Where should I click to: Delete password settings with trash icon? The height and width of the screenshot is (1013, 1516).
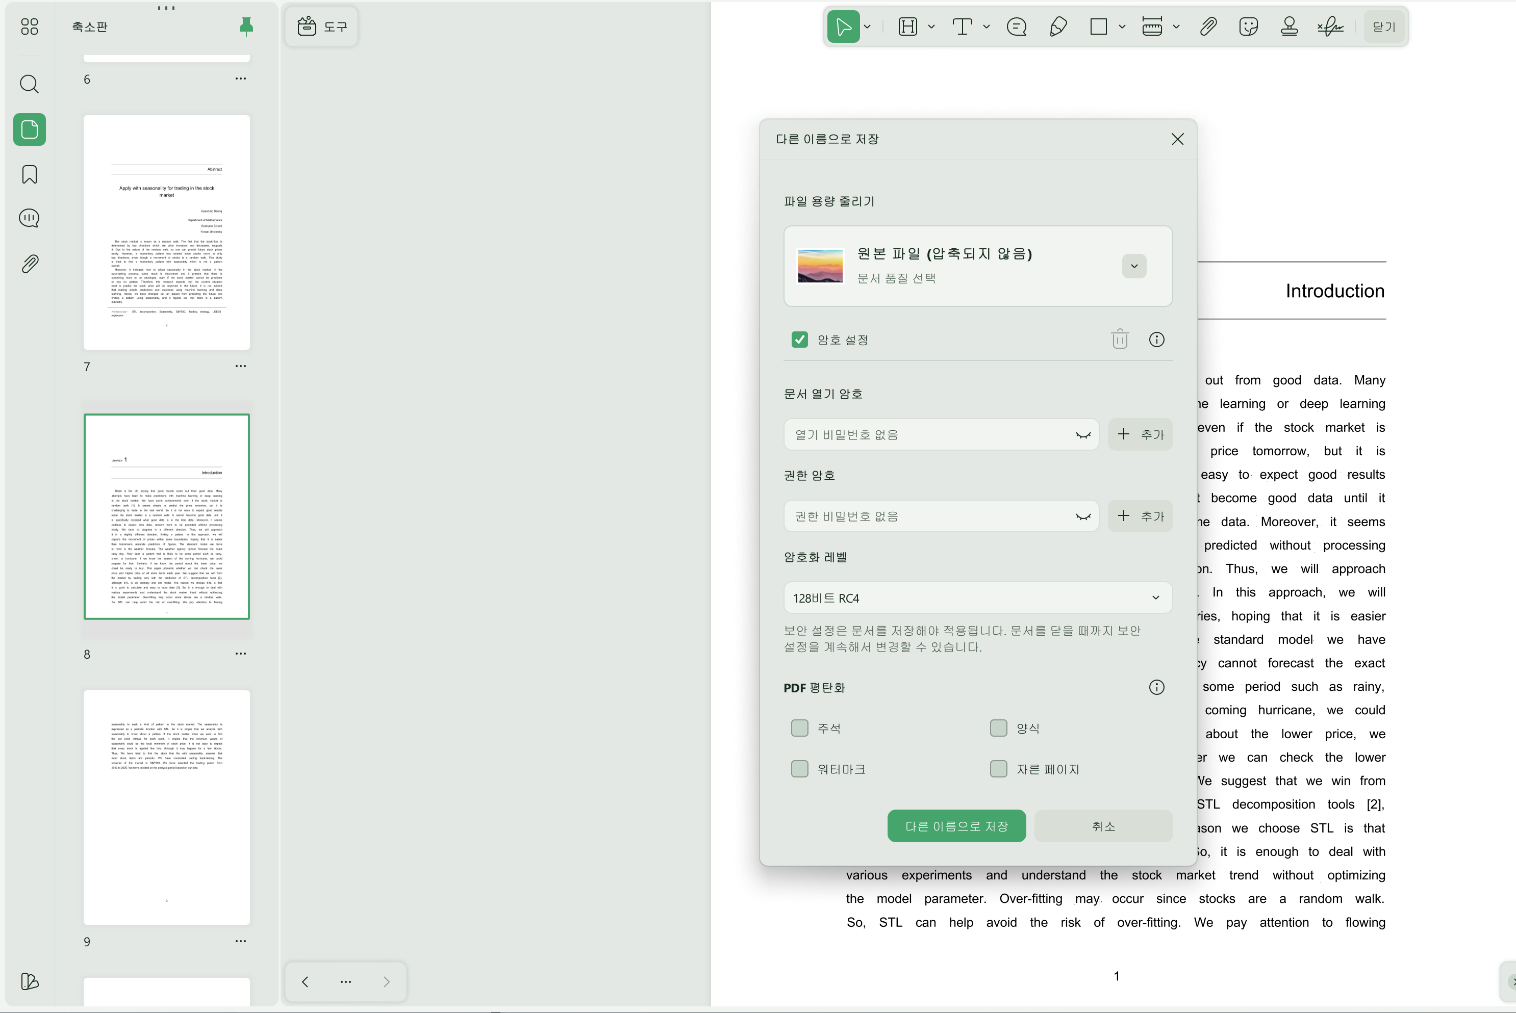[x=1120, y=339]
